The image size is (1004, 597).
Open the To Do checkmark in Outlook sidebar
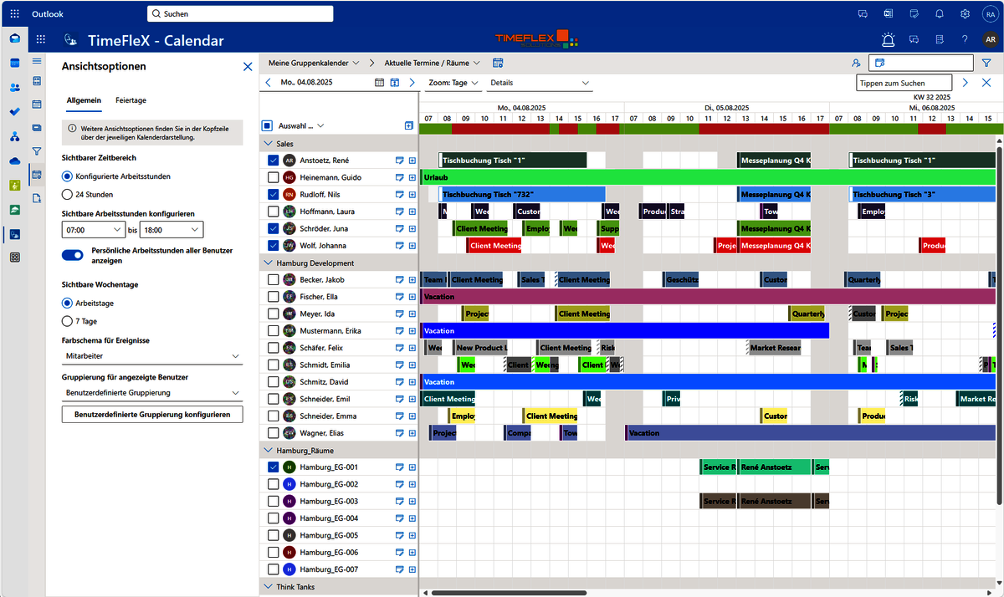click(x=14, y=111)
